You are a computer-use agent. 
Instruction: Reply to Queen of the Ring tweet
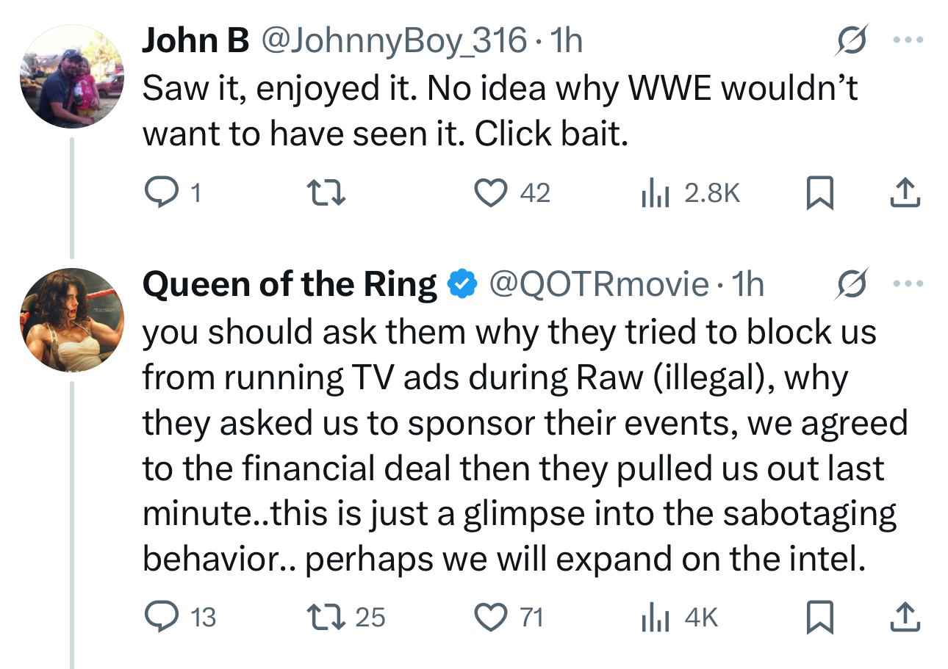pyautogui.click(x=157, y=618)
